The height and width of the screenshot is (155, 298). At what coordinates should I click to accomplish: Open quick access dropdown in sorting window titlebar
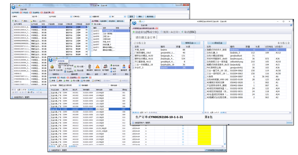coord(143,21)
